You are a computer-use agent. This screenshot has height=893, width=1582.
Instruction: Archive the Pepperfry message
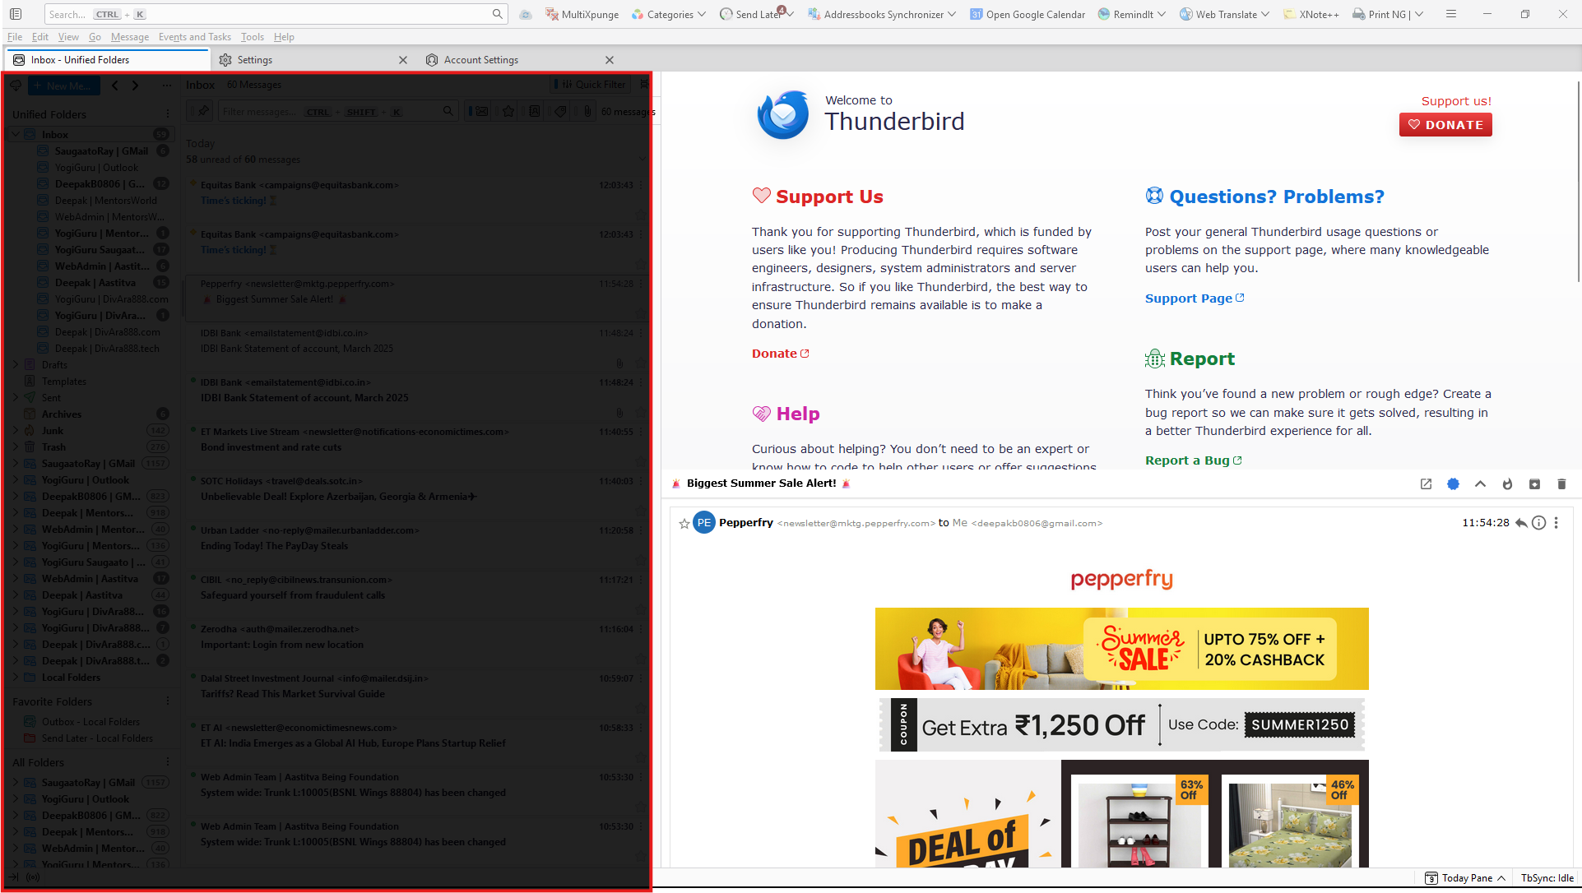pos(1534,484)
